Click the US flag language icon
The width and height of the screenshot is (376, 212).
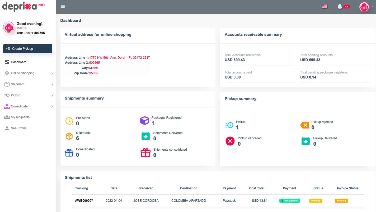[324, 7]
